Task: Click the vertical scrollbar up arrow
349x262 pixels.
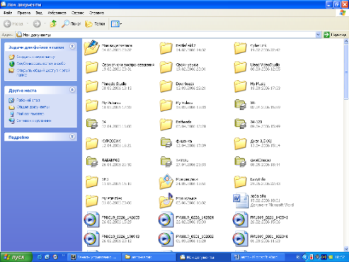Action: [346, 42]
